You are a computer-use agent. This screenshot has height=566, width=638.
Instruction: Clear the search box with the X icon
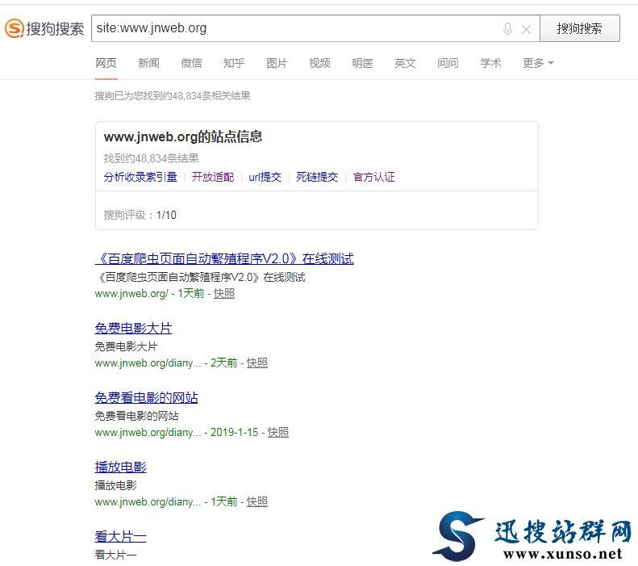(526, 29)
